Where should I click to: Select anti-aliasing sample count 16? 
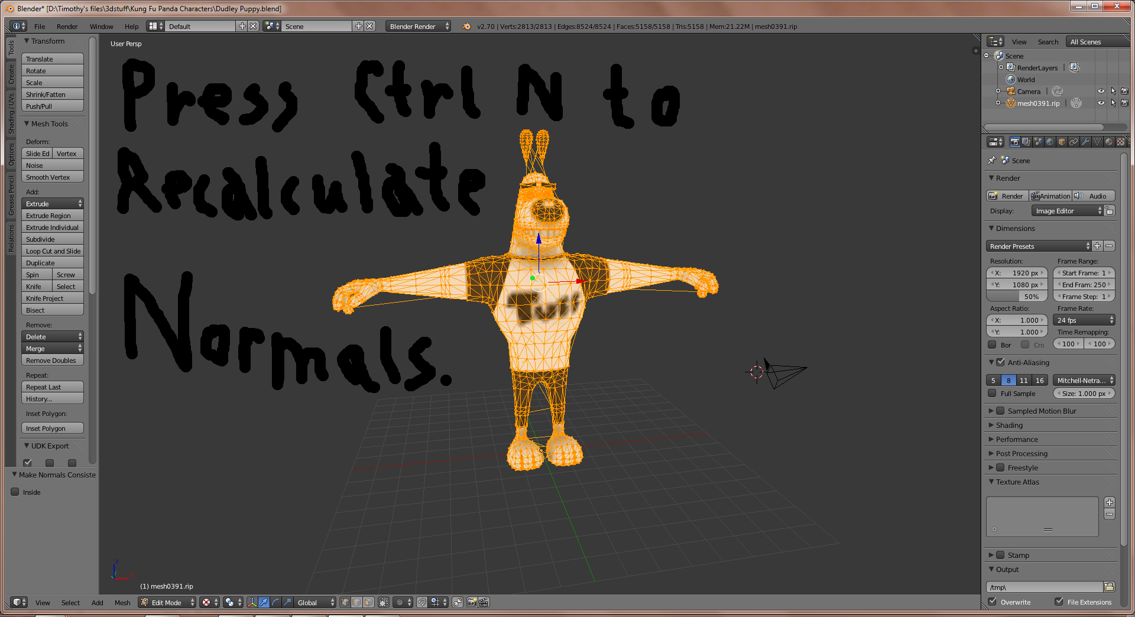tap(1039, 380)
